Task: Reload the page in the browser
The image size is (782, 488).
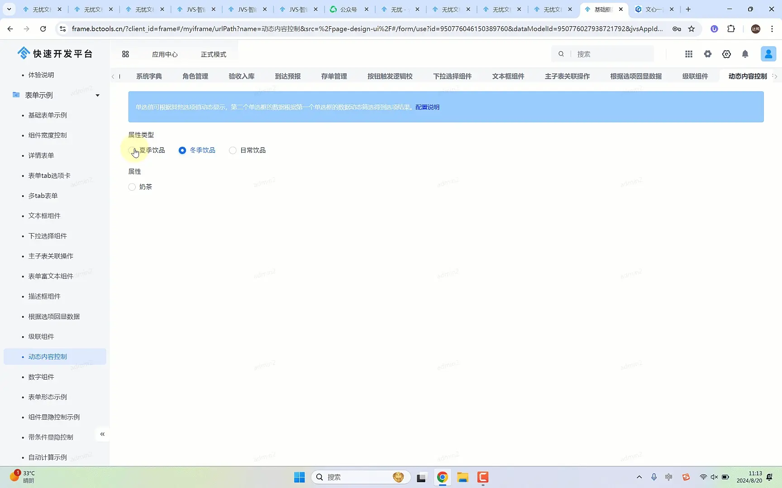Action: coord(43,29)
